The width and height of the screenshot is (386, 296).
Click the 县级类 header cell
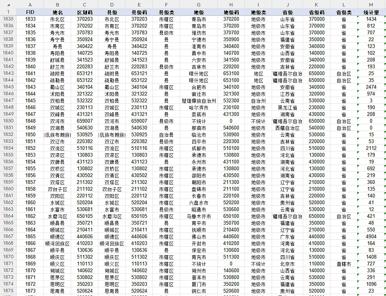pos(167,12)
